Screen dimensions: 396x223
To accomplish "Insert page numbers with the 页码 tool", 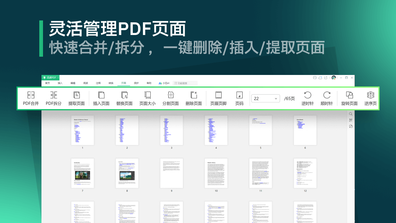I will [x=239, y=98].
